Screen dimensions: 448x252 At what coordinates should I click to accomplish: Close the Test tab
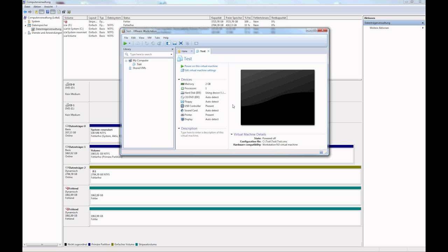tap(208, 51)
